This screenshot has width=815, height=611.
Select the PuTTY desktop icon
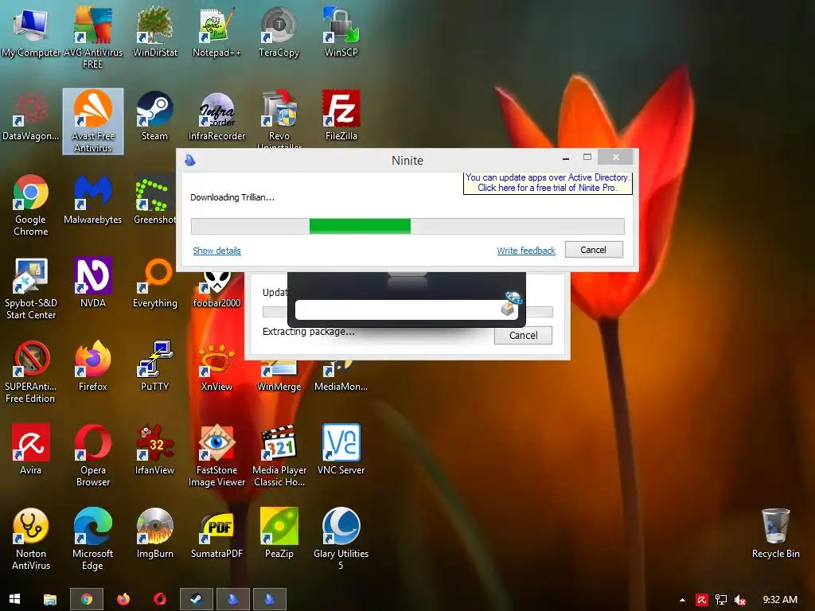155,366
